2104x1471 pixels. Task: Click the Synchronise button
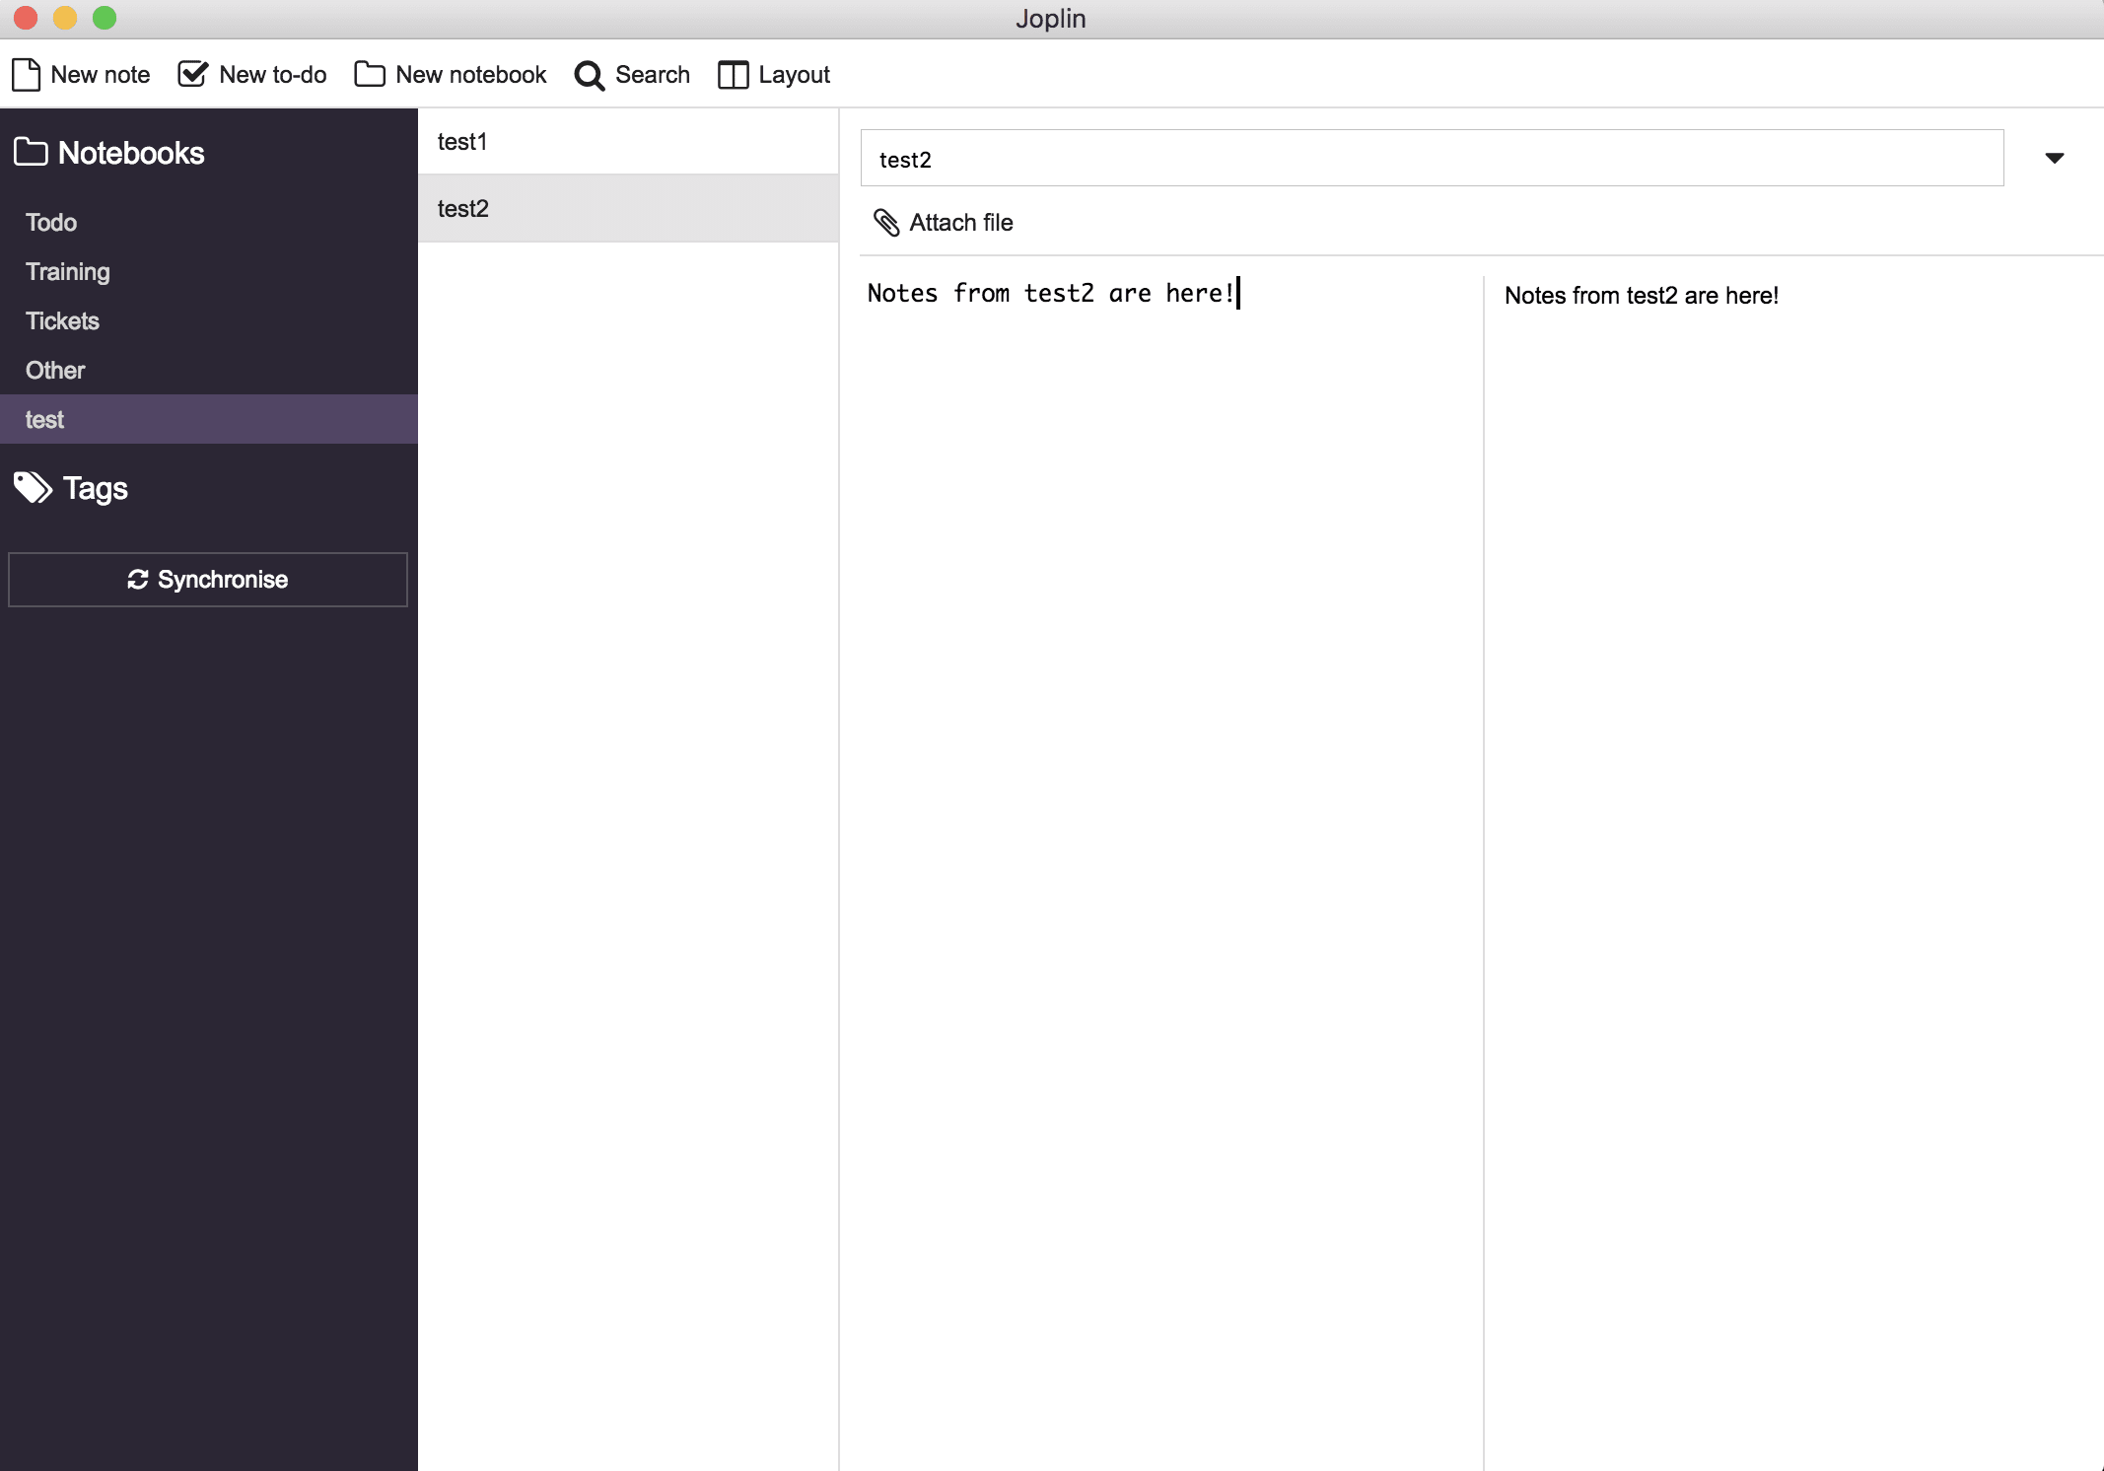pos(208,579)
